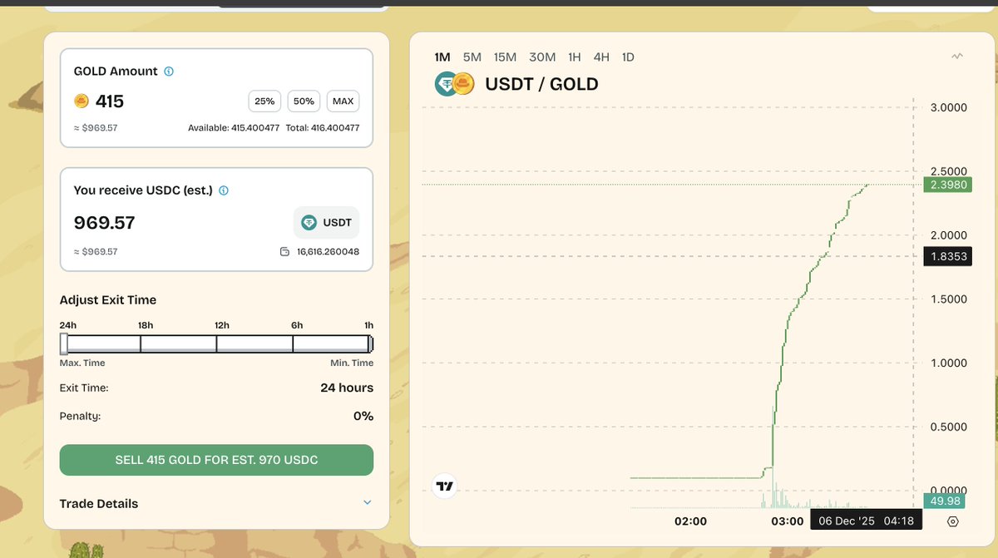This screenshot has width=998, height=558.
Task: Switch chart to the 1H timeframe
Action: pos(574,57)
